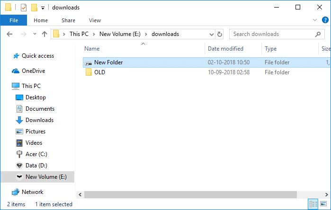The image size is (331, 210).
Task: Select This PC in navigation pane
Action: pos(31,86)
